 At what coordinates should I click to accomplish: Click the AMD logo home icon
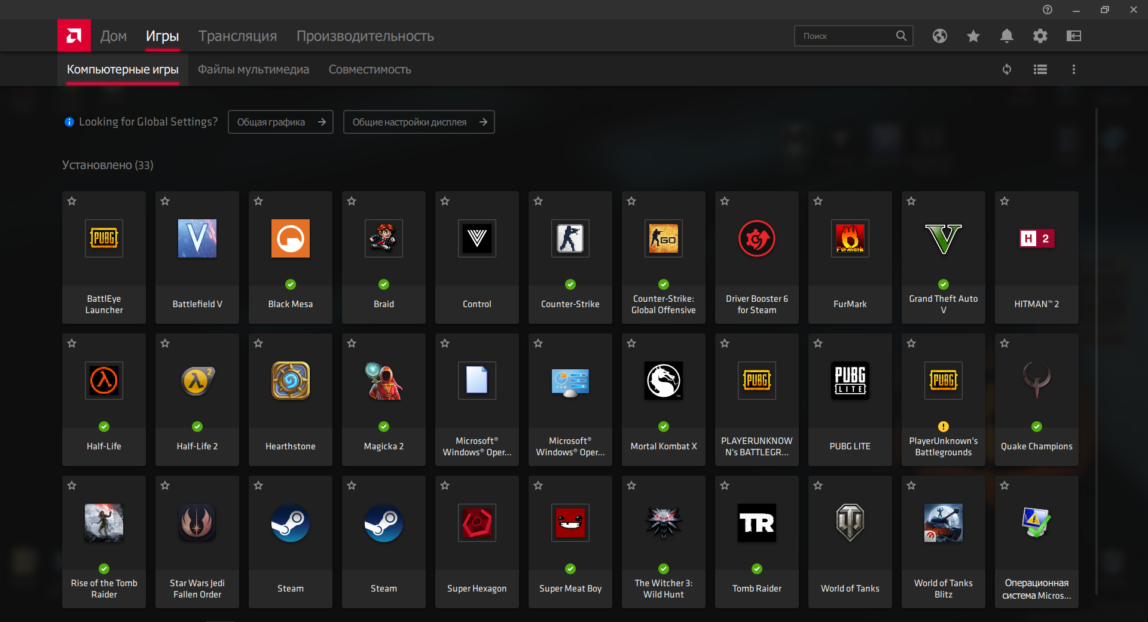coord(74,36)
